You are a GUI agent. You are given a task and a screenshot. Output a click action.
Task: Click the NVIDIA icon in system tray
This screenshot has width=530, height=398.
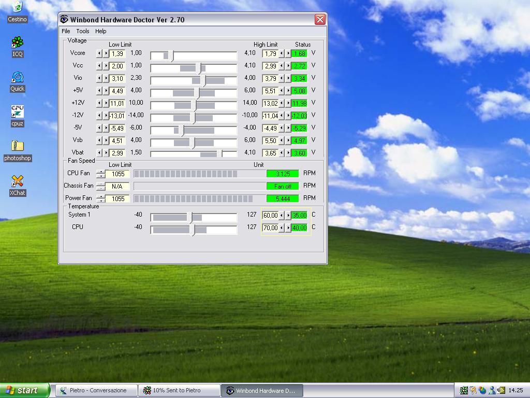(501, 390)
